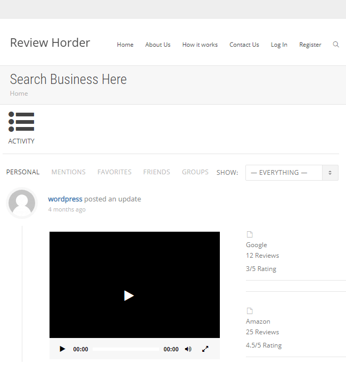Image resolution: width=346 pixels, height=372 pixels.
Task: Click the Activity list icon
Action: click(21, 122)
